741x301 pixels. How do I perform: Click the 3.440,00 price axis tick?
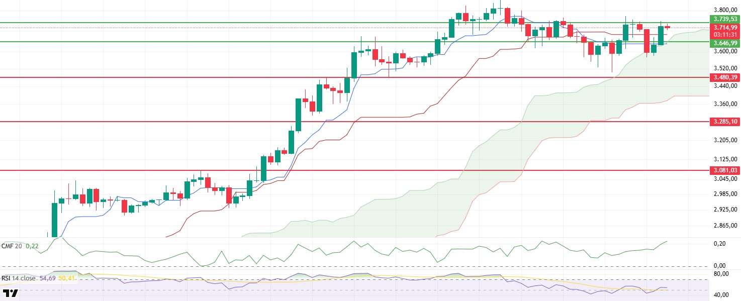725,86
